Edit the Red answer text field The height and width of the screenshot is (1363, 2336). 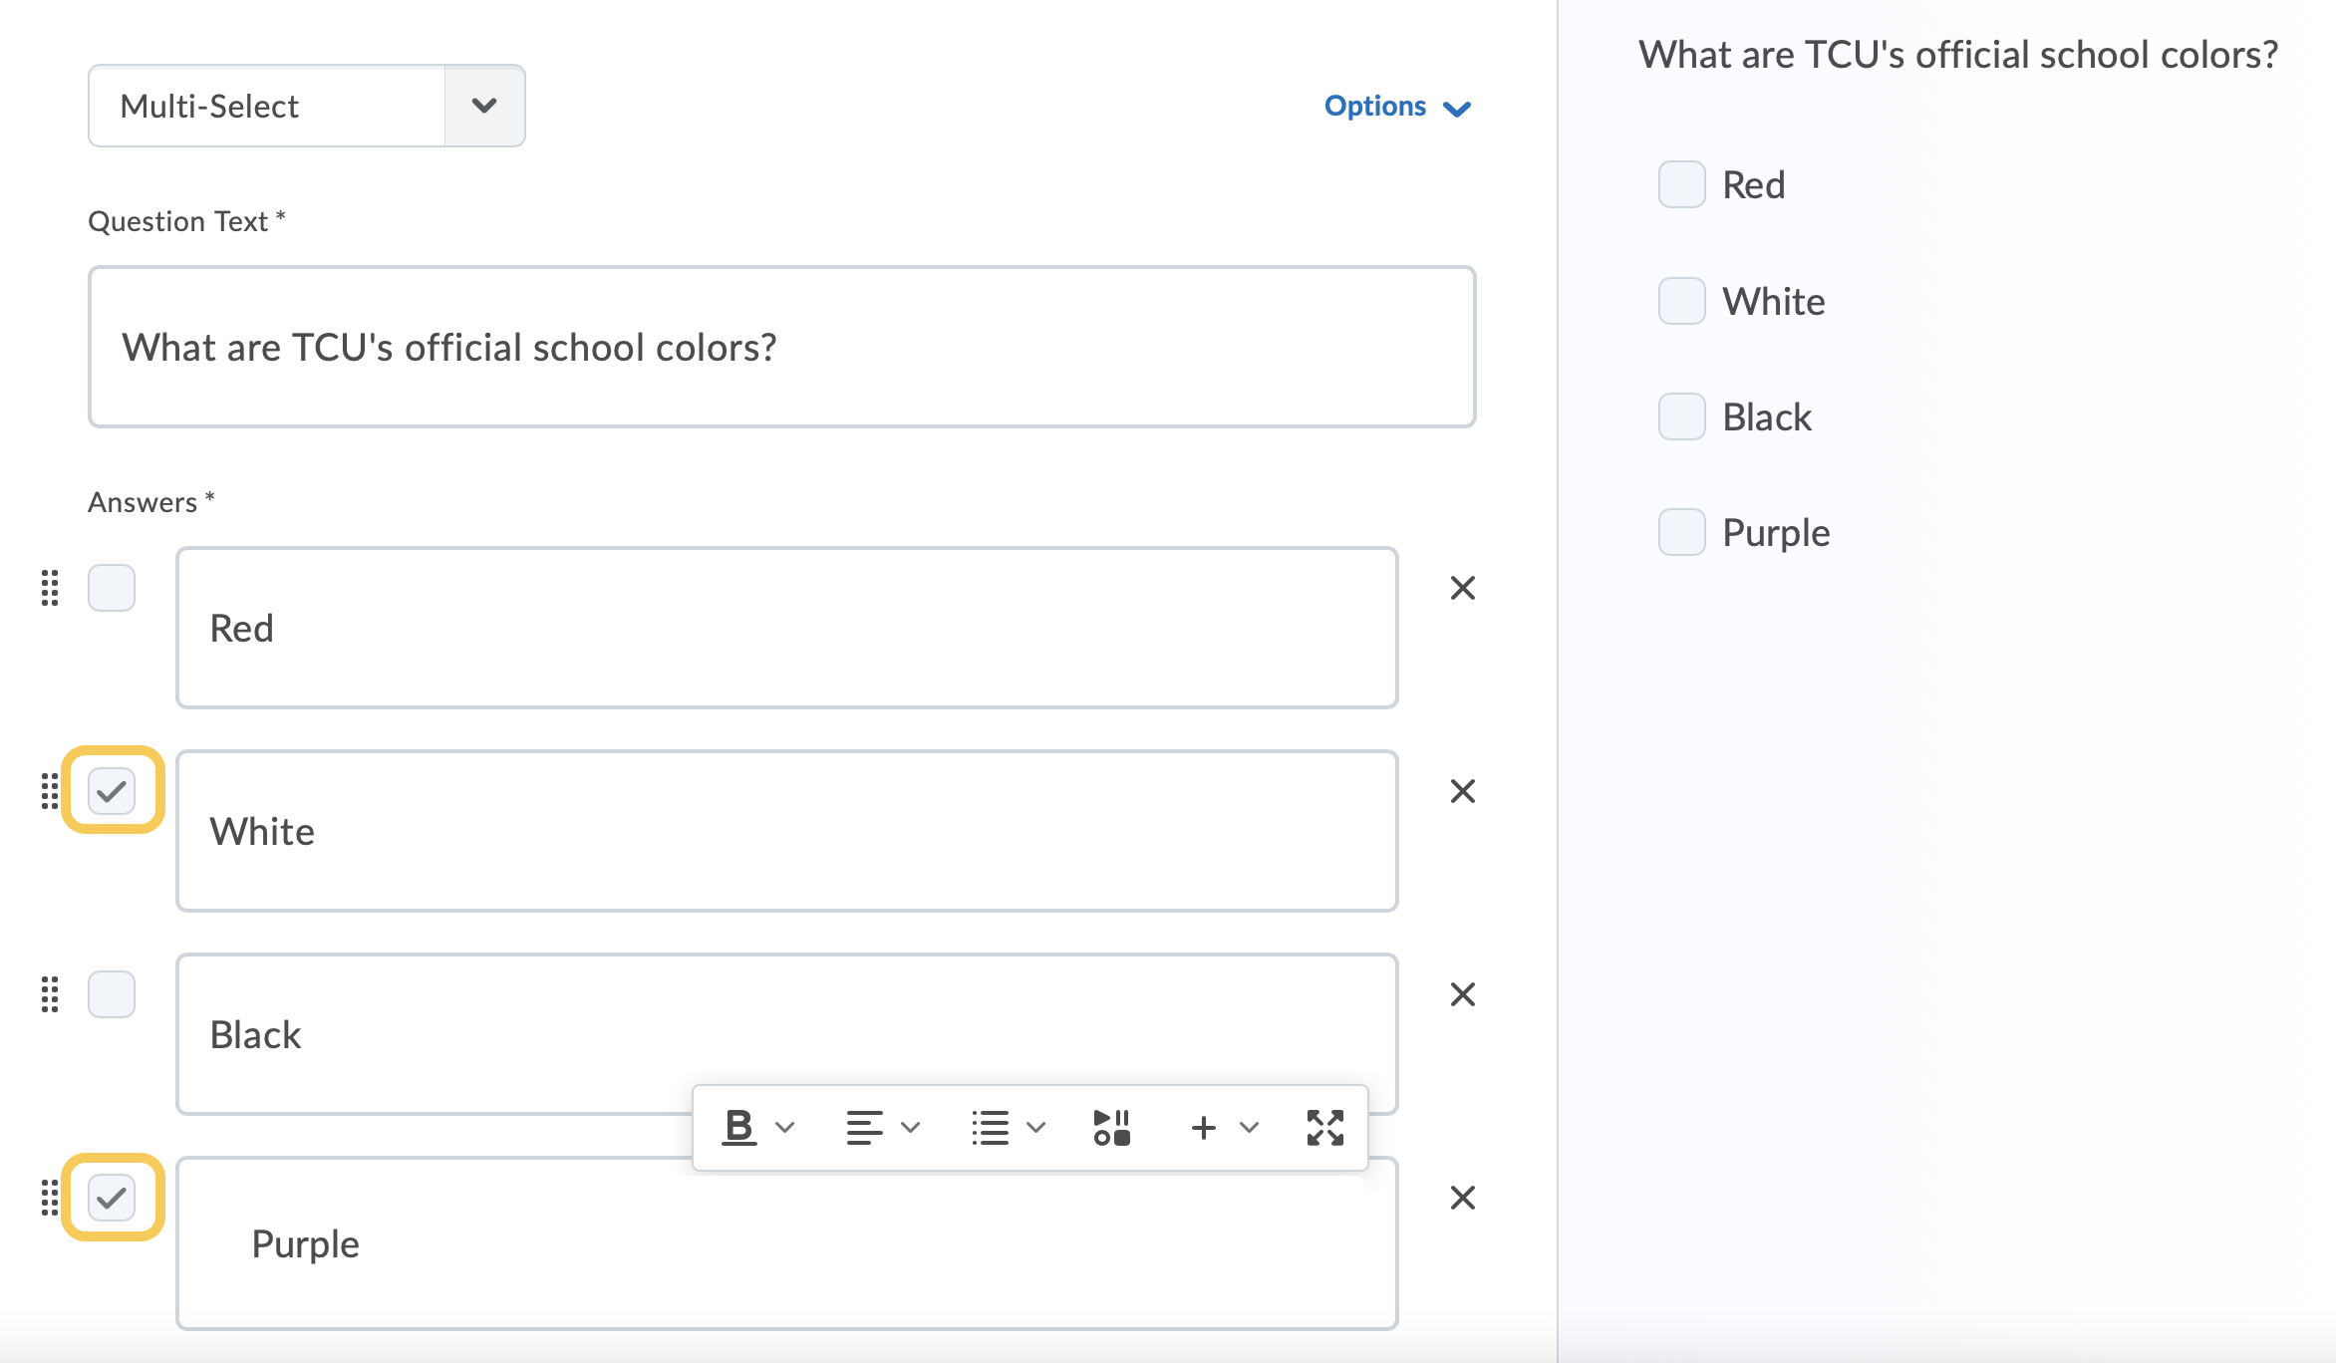pos(787,628)
